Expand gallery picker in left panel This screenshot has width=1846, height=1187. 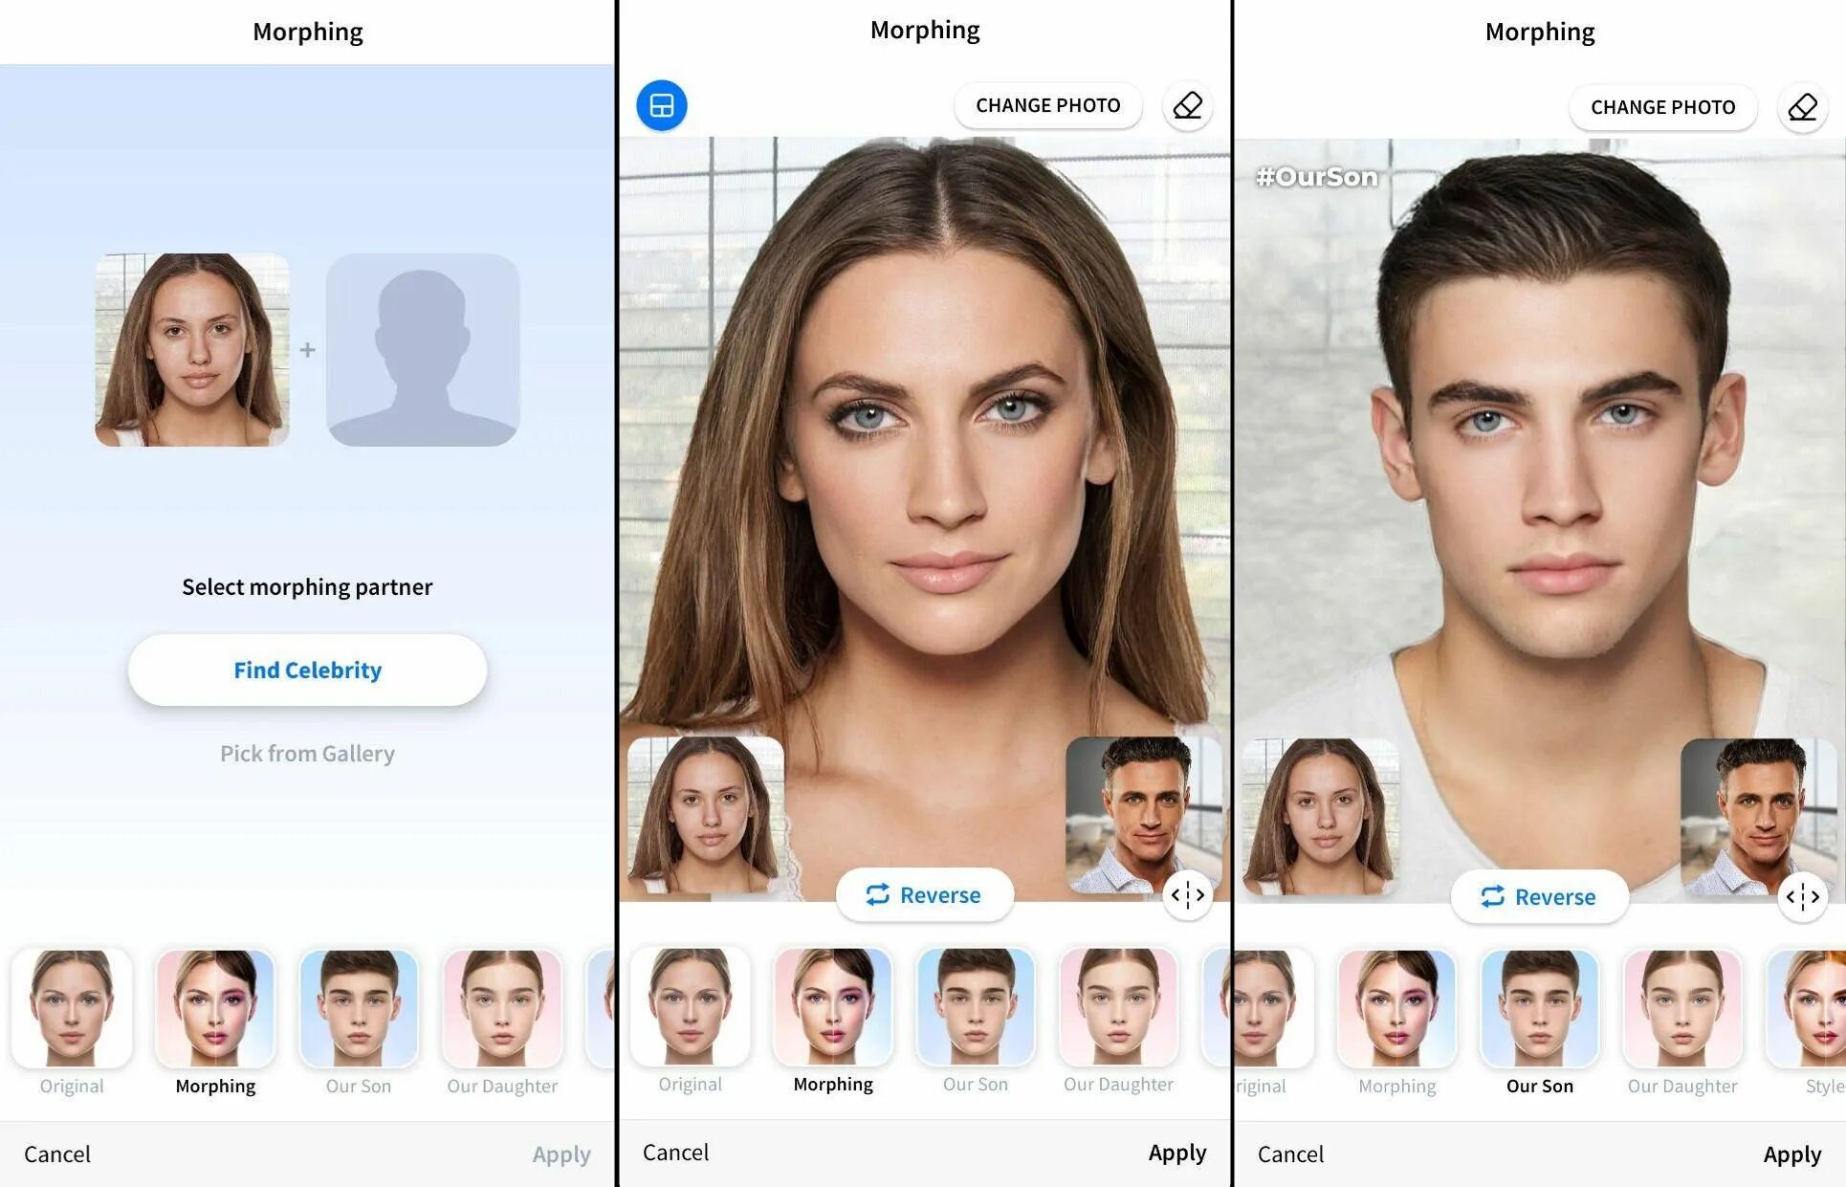click(x=307, y=753)
